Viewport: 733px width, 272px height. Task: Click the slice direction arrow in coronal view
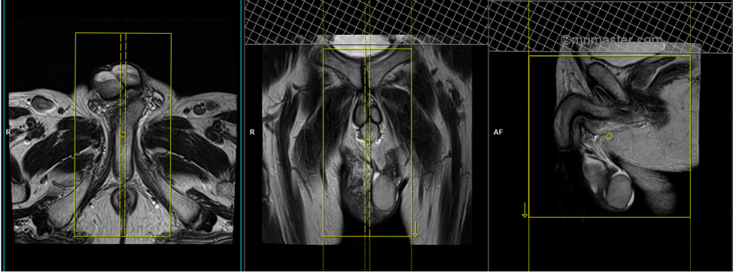(415, 230)
